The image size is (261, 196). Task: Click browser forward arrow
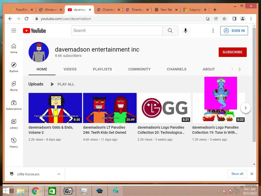[18, 19]
